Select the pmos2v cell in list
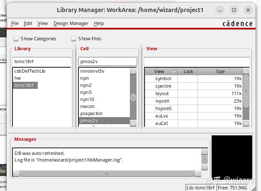261x191 pixels. pyautogui.click(x=104, y=120)
